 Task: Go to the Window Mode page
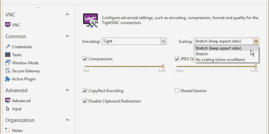25,63
